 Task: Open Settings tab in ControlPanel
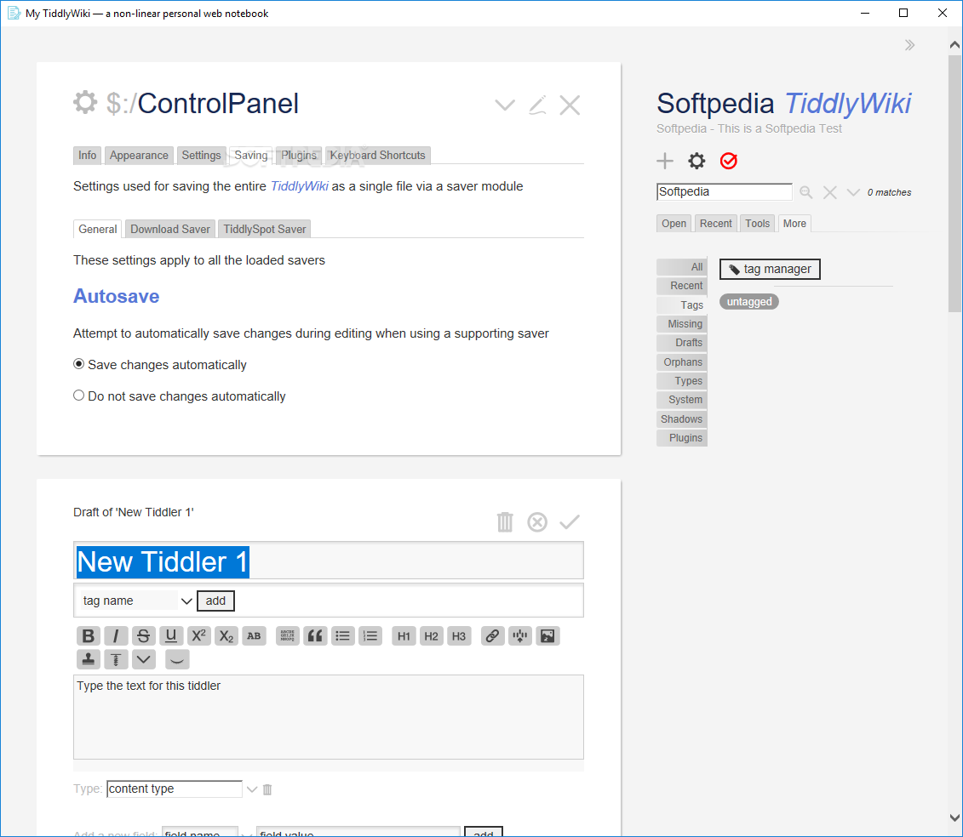201,156
